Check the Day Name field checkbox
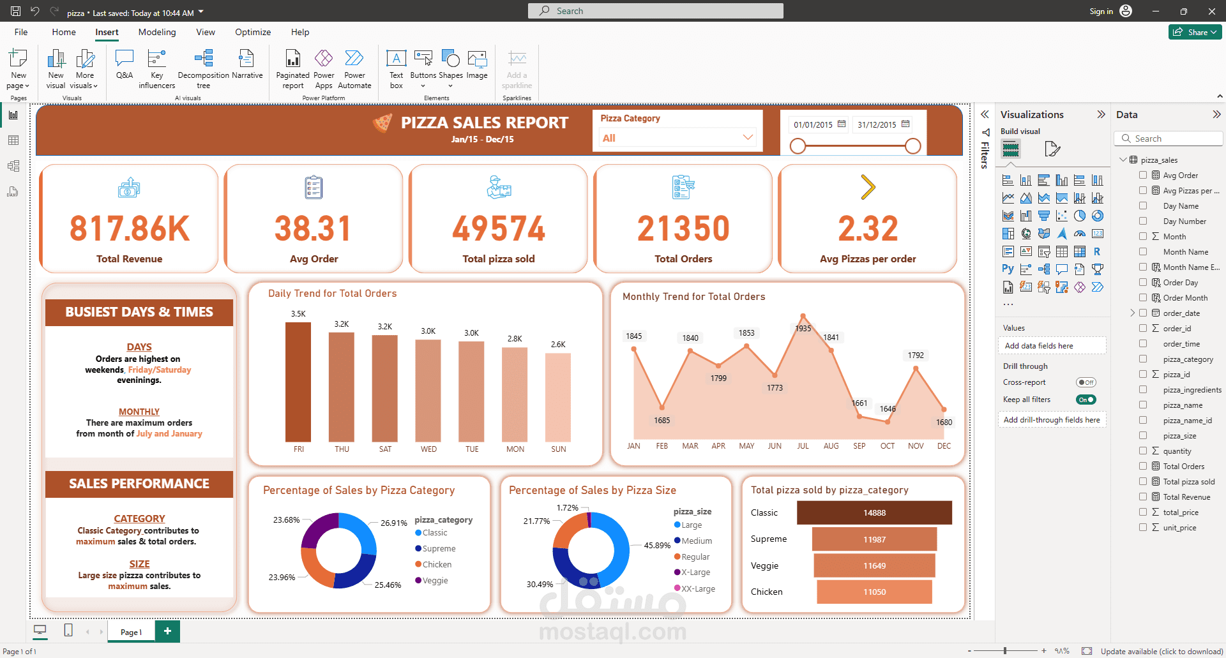 [x=1143, y=206]
